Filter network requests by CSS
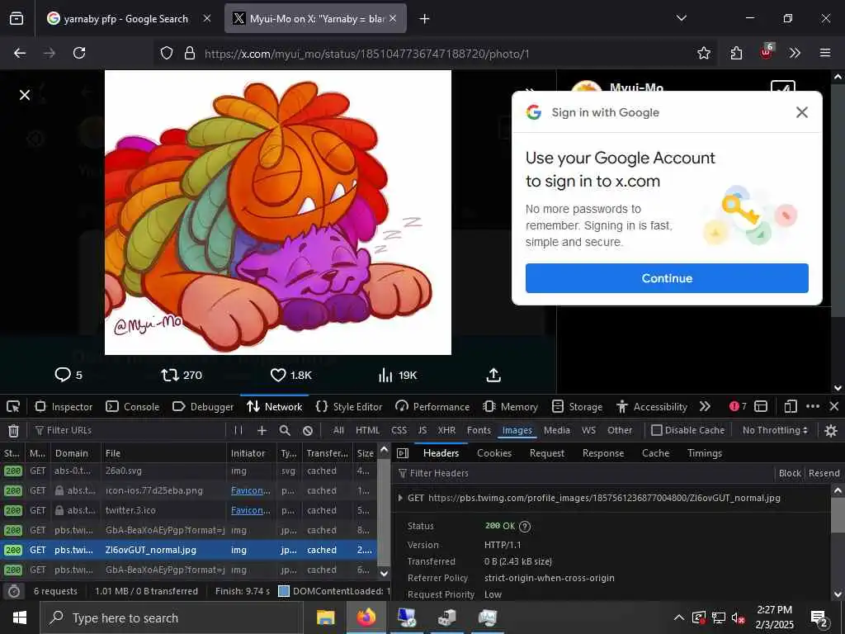The height and width of the screenshot is (634, 845). tap(399, 430)
